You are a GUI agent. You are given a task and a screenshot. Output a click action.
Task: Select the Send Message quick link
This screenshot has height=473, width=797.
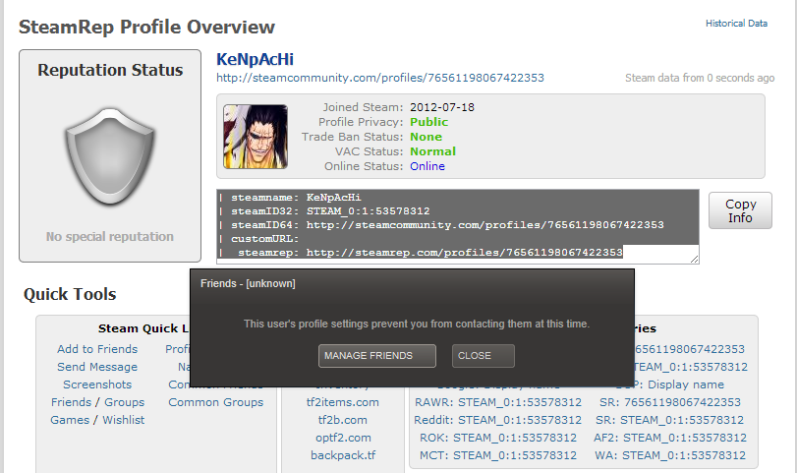pyautogui.click(x=97, y=367)
